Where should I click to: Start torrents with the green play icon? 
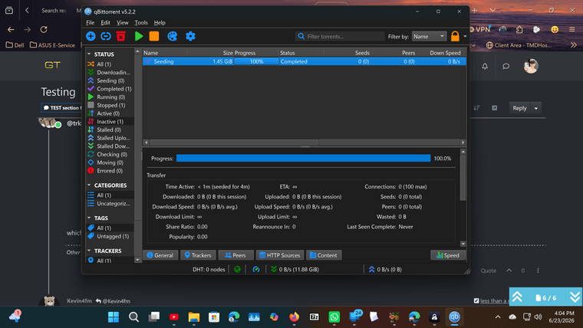point(139,36)
